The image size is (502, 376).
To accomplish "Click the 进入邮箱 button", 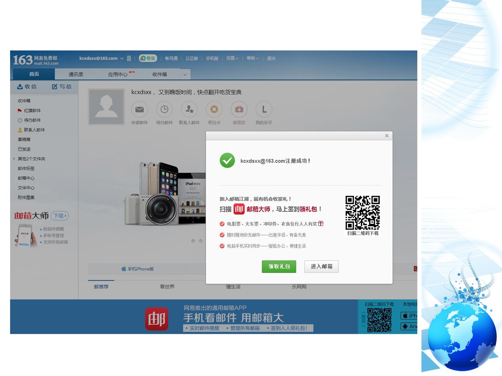I will click(321, 266).
